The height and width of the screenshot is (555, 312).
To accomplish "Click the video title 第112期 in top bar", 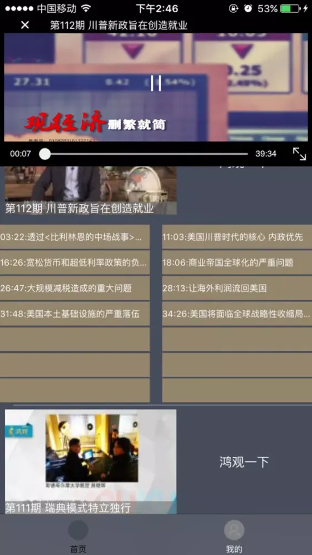I will click(x=119, y=25).
